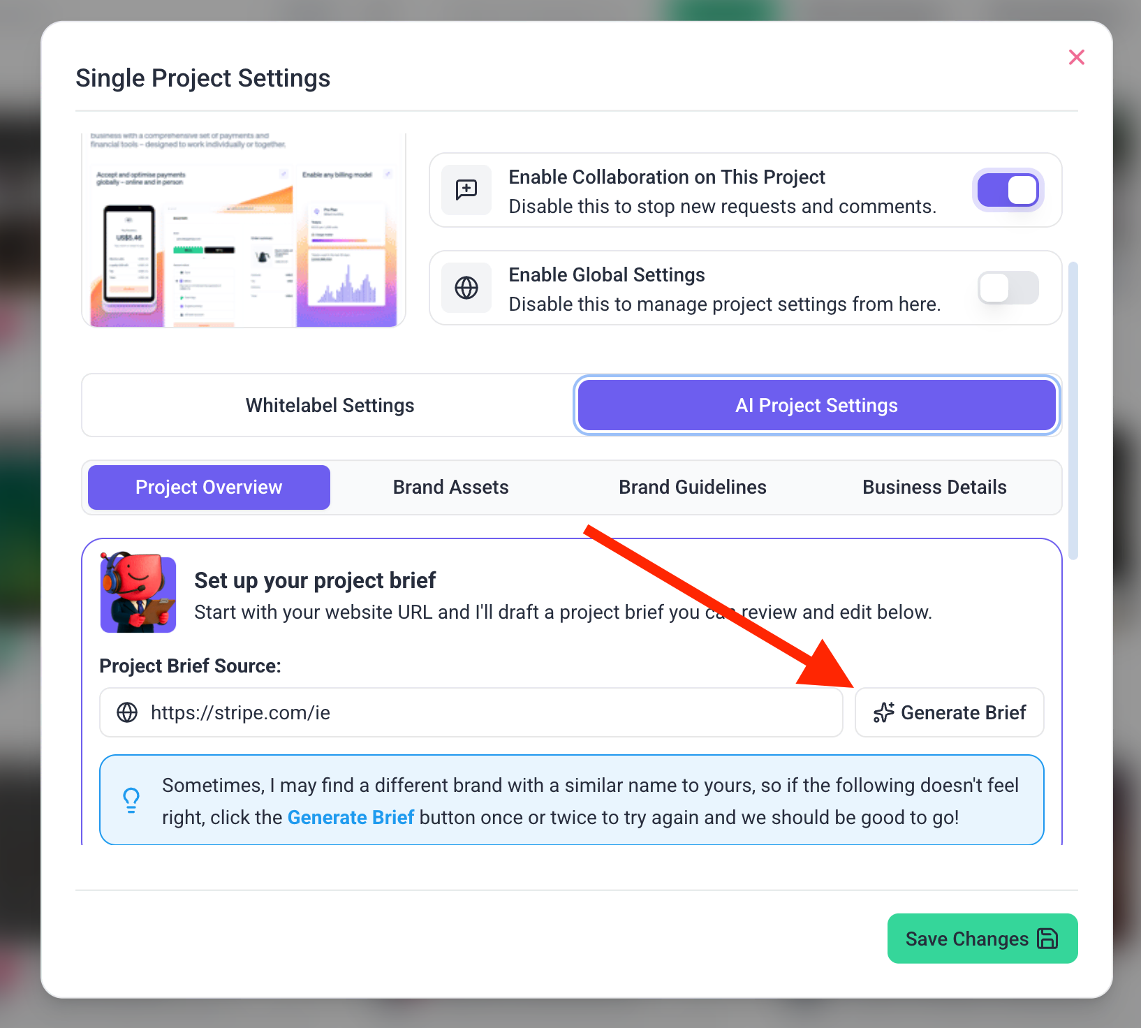Click the globe icon in the URL field
The image size is (1141, 1028).
click(127, 712)
